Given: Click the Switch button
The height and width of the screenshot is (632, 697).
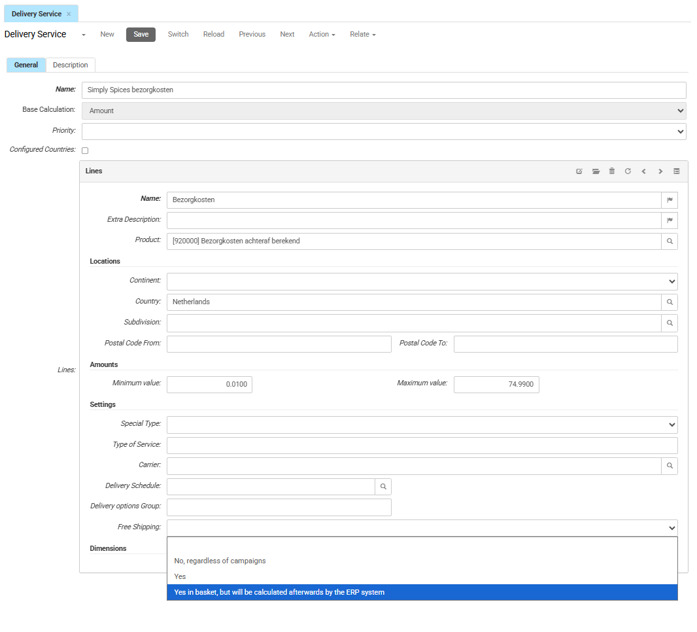Looking at the screenshot, I should click(178, 34).
